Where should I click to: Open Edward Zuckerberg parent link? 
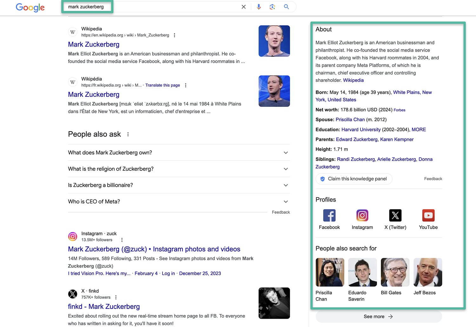[x=357, y=139]
